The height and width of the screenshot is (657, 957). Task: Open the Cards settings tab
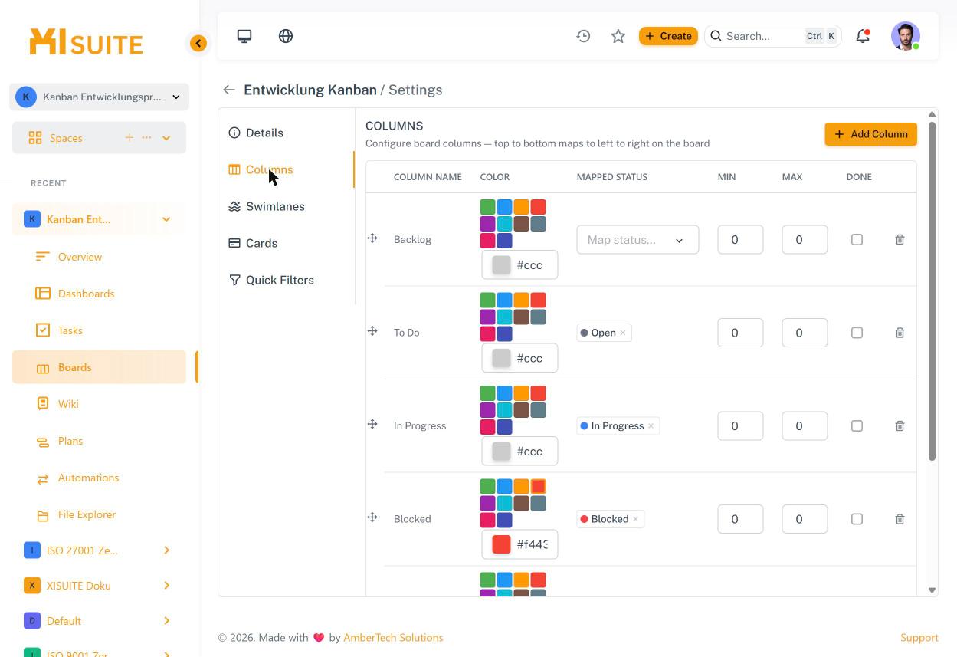(x=253, y=243)
